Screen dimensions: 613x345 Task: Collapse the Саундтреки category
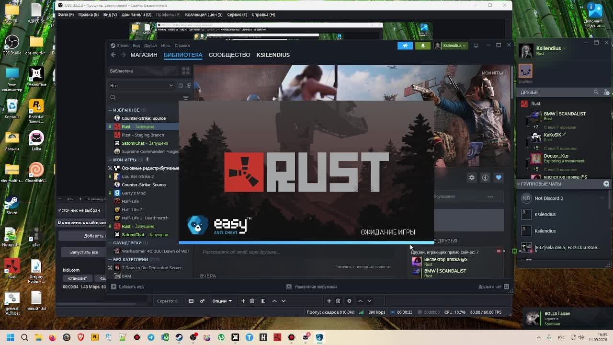point(110,243)
